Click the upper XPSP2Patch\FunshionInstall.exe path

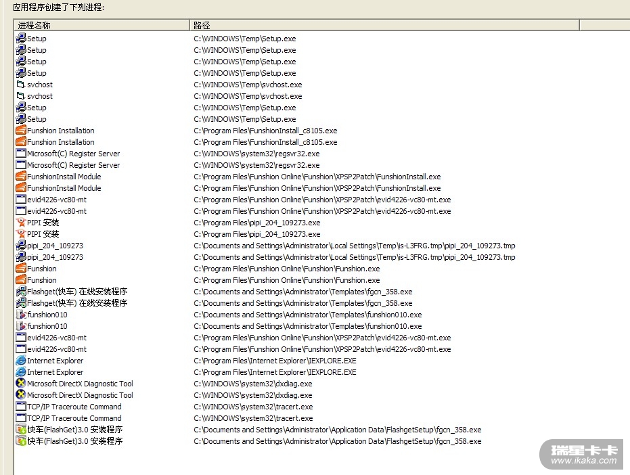tap(317, 177)
